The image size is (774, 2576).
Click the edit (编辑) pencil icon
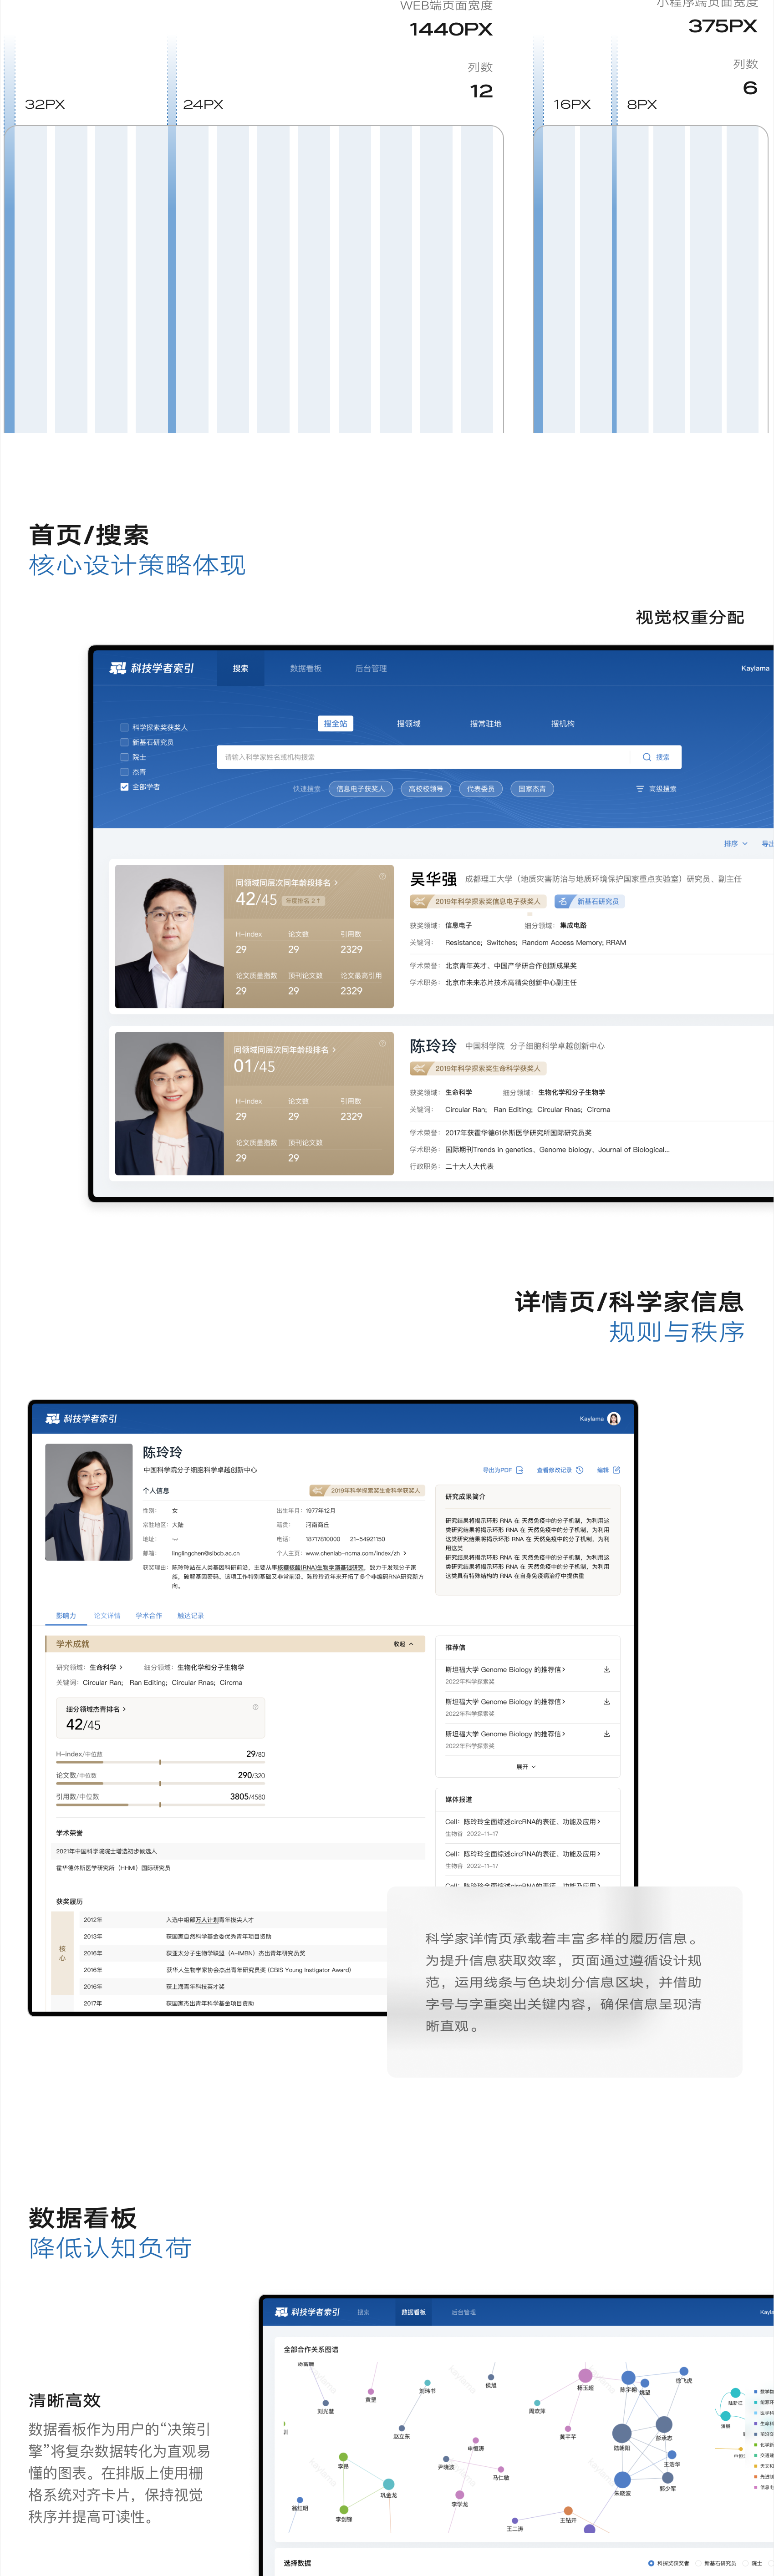[x=616, y=1470]
